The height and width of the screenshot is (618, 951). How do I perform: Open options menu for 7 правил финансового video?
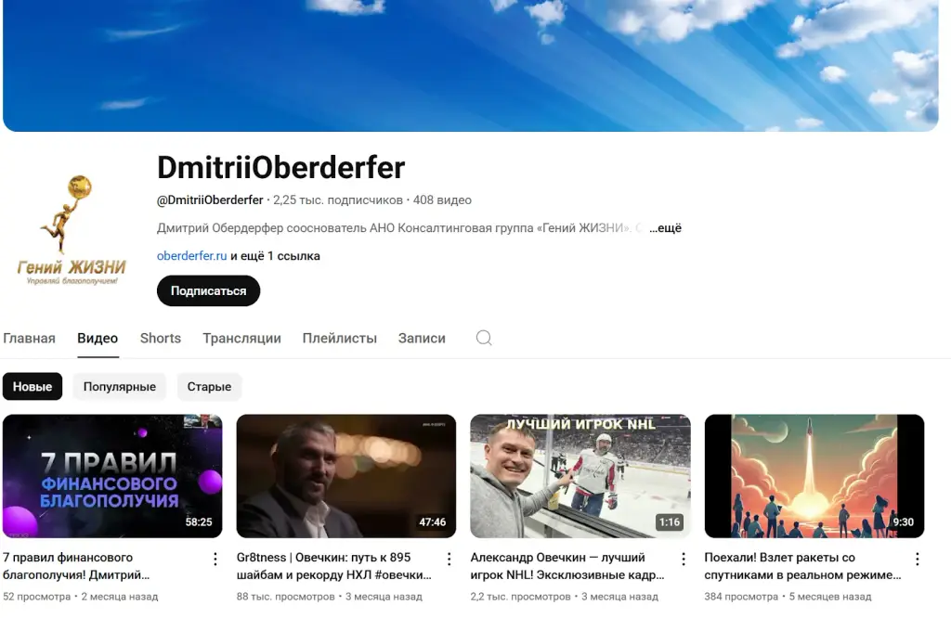[x=215, y=559]
